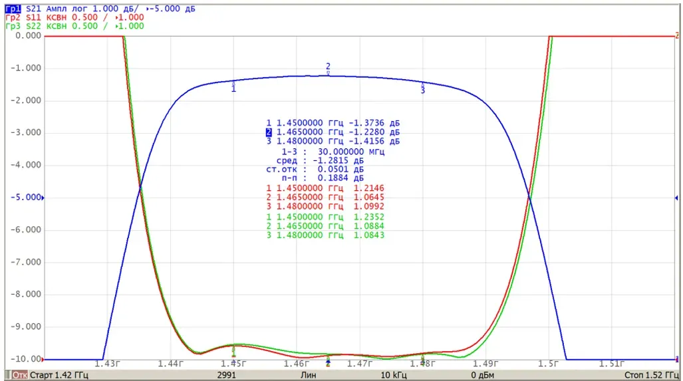Click the 2991 points count field

click(x=227, y=375)
